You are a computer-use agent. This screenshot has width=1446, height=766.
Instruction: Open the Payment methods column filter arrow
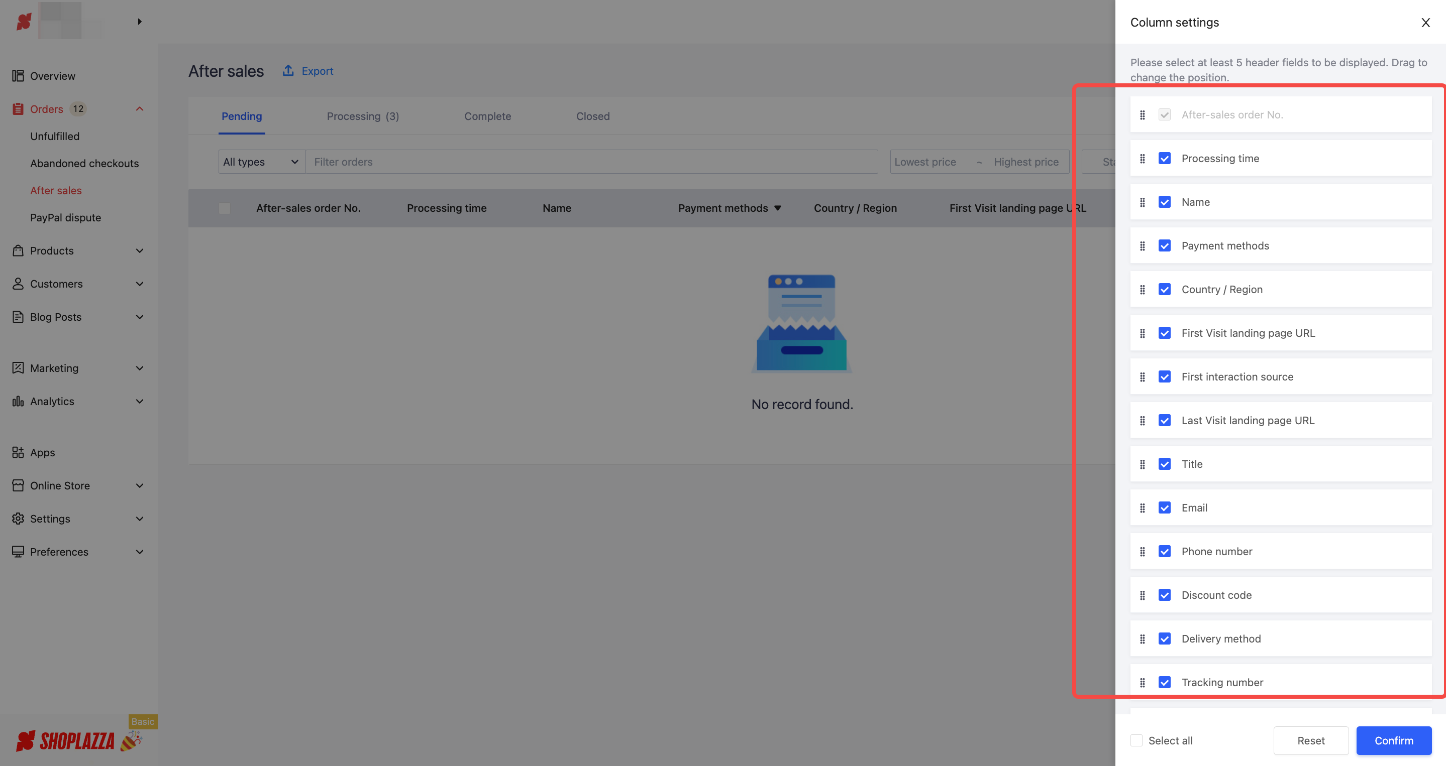[x=778, y=209]
